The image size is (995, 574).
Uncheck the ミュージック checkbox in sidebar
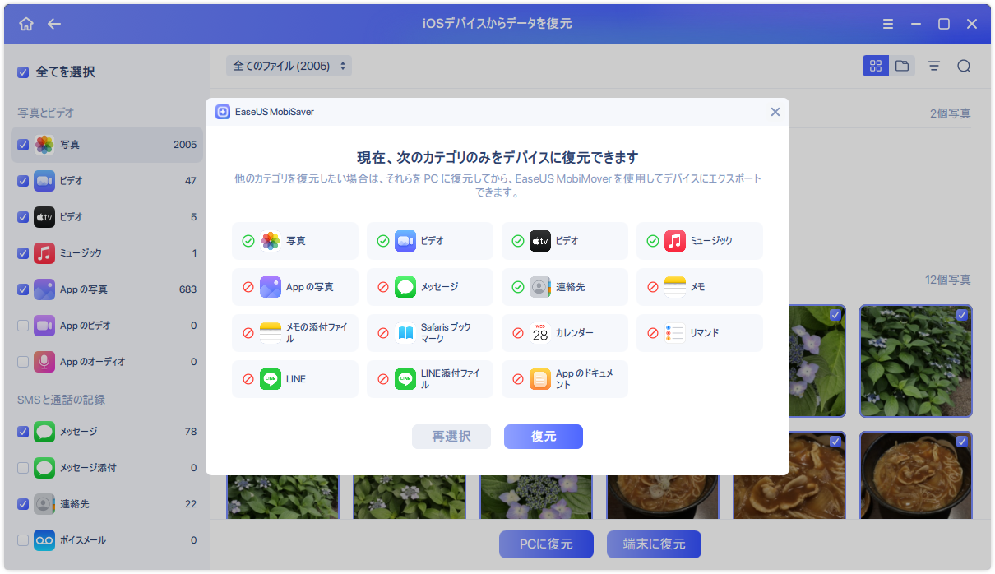click(23, 253)
